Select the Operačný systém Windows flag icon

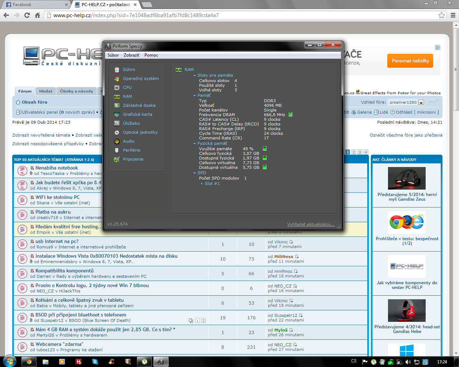pos(117,78)
